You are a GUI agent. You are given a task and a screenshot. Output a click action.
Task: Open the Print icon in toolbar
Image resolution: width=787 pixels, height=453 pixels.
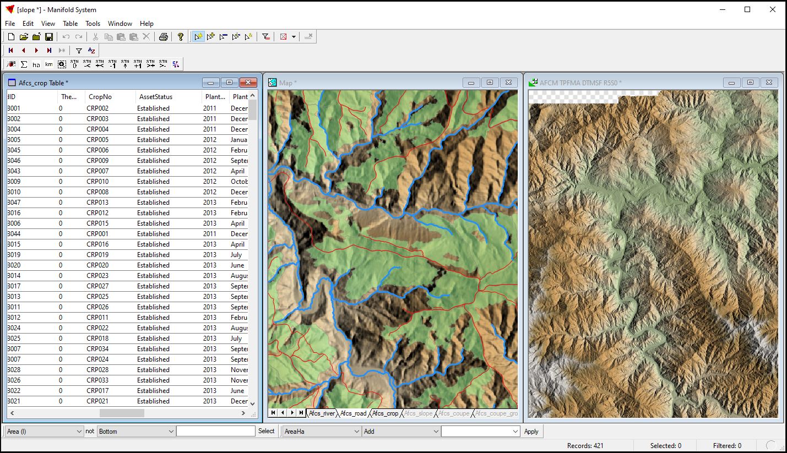(x=163, y=37)
